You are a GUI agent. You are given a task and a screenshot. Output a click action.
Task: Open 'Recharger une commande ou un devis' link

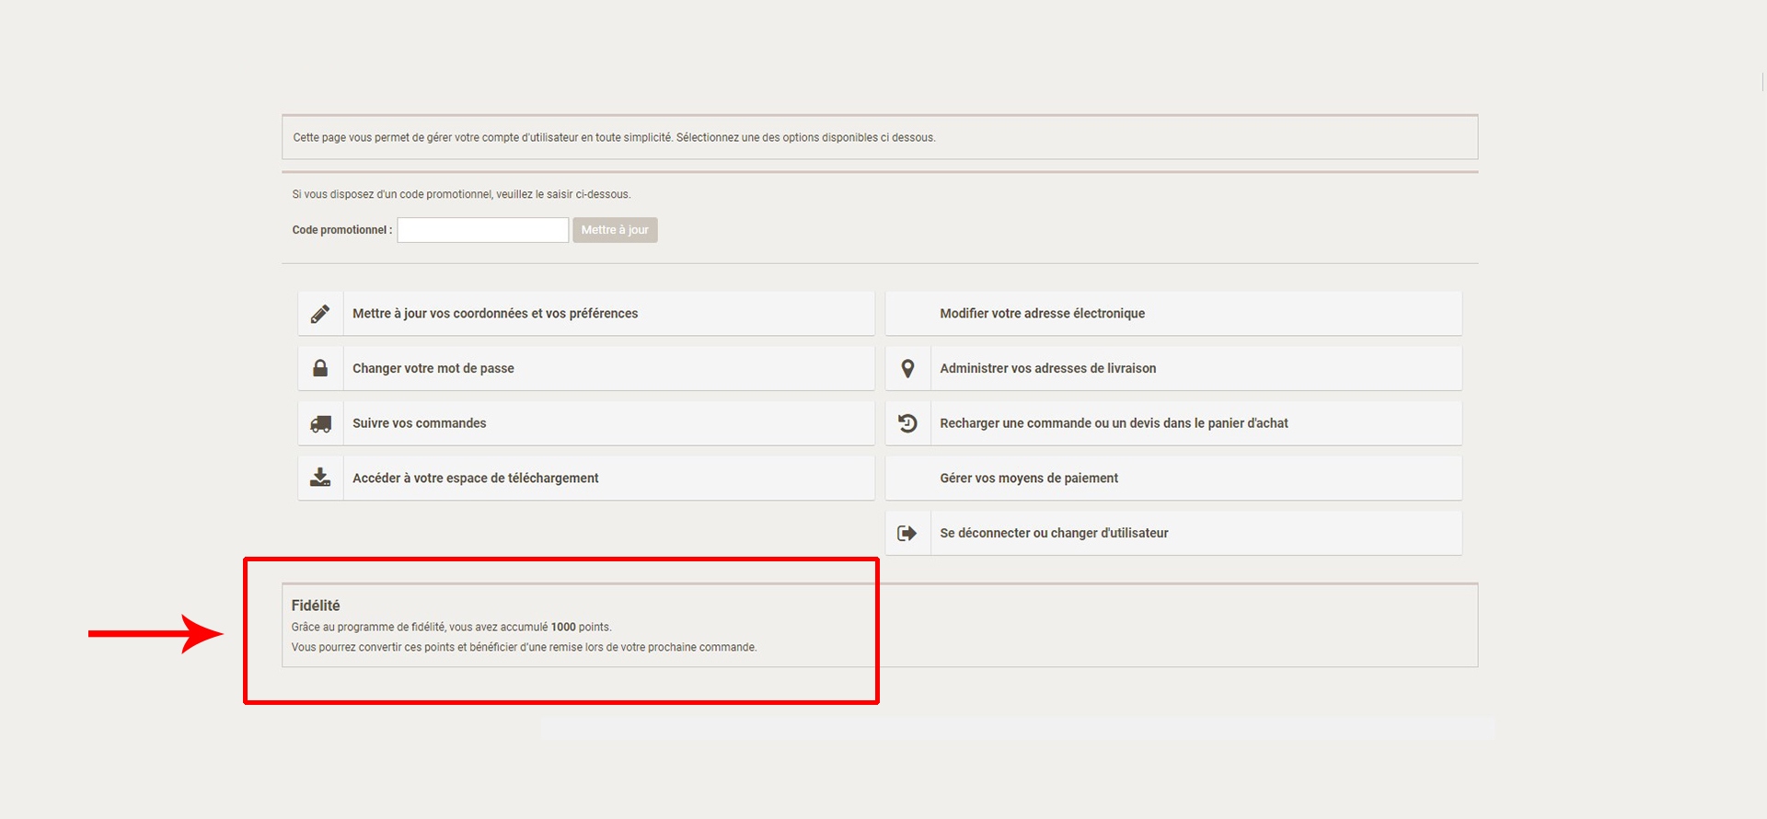tap(1114, 423)
